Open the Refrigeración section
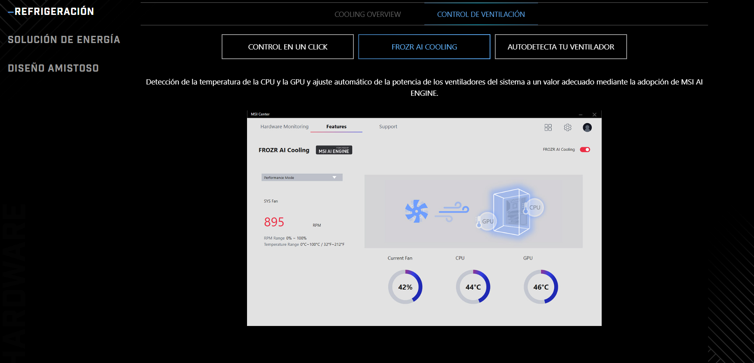 tap(51, 11)
